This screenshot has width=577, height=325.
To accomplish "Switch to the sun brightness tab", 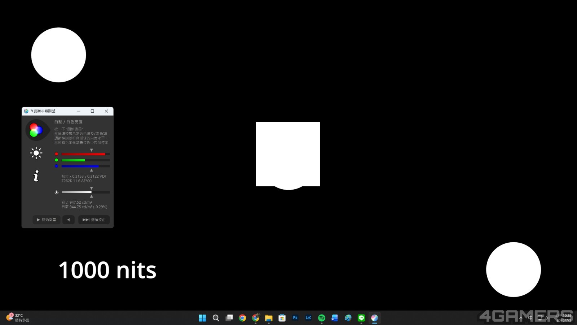I will click(36, 153).
